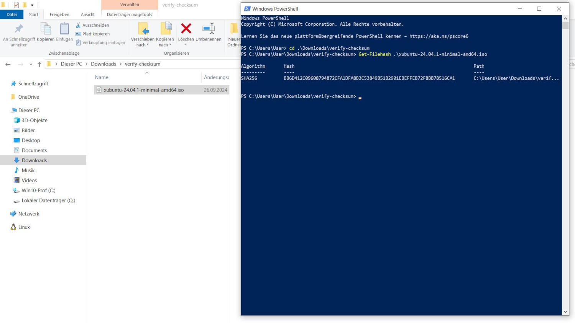Open Videos folder in sidebar

(x=29, y=180)
